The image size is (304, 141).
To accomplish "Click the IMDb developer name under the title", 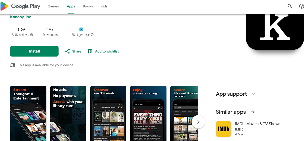I will point(239,129).
